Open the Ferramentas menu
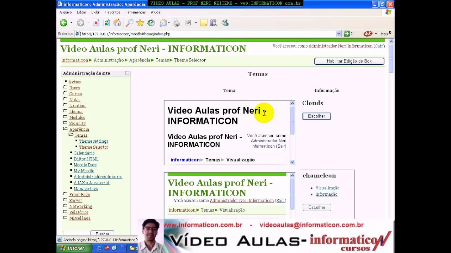The width and height of the screenshot is (451, 253). click(135, 12)
